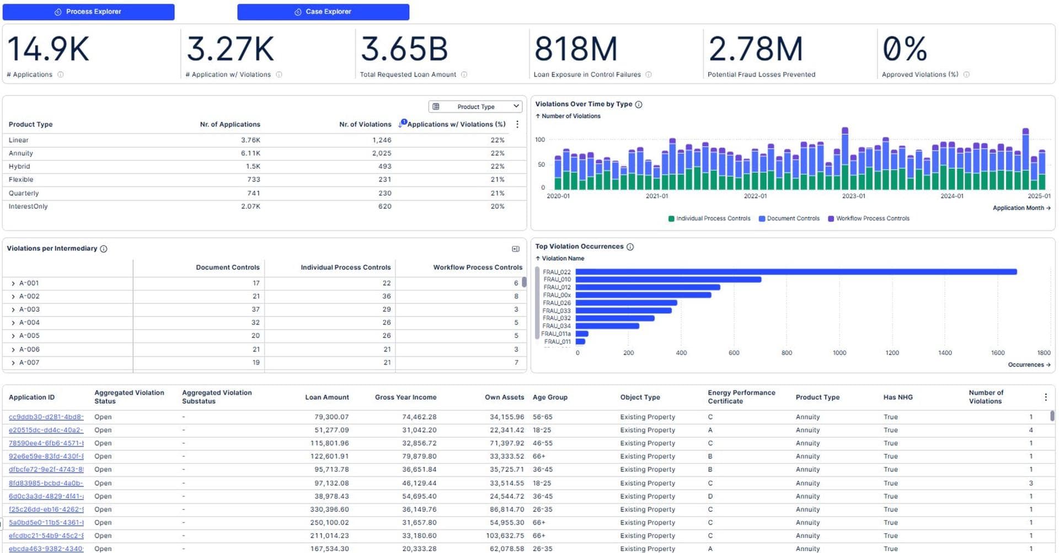The width and height of the screenshot is (1059, 553).
Task: Click the Flexible product type row
Action: tap(264, 180)
